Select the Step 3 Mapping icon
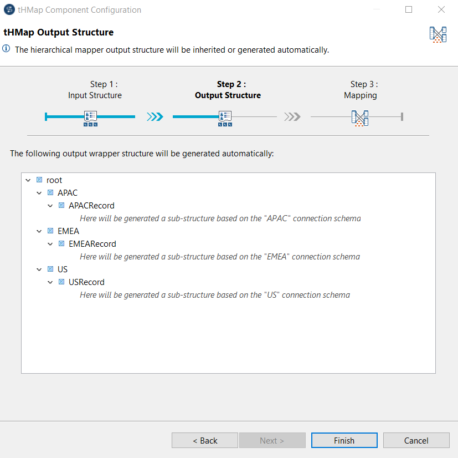 [x=360, y=118]
